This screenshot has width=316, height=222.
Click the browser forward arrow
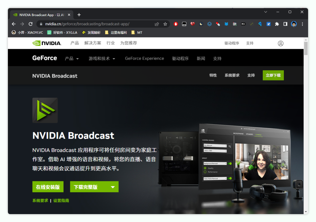pos(22,24)
